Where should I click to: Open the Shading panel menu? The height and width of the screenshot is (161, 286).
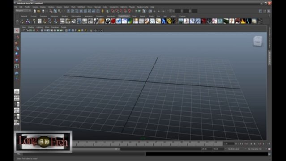(31, 27)
